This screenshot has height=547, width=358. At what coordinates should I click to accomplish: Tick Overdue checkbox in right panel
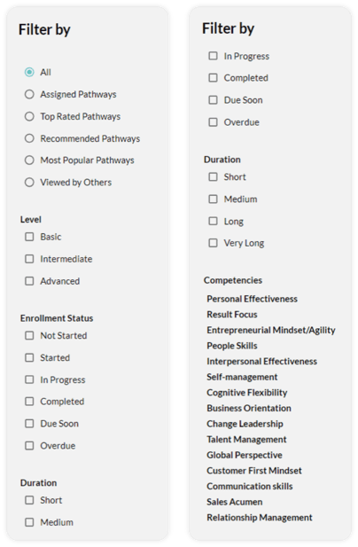click(213, 122)
